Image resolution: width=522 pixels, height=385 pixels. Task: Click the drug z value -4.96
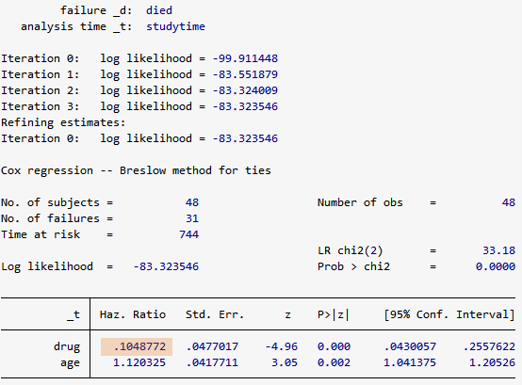tap(282, 346)
